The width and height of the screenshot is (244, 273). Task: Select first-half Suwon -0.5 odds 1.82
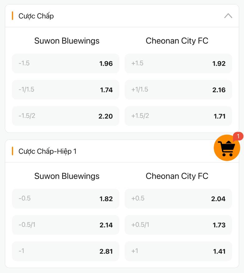point(66,199)
